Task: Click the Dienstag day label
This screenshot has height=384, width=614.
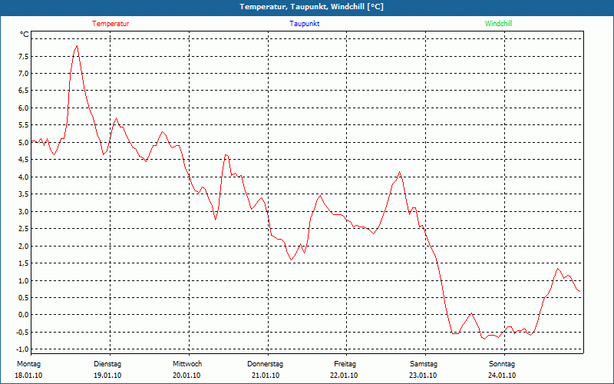Action: (x=107, y=364)
